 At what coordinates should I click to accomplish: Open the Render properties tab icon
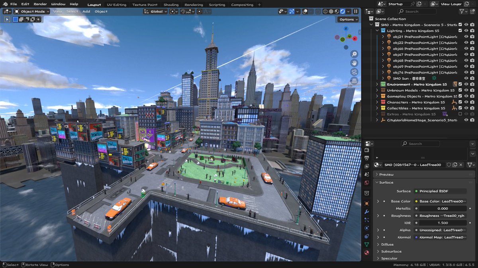pos(366,150)
